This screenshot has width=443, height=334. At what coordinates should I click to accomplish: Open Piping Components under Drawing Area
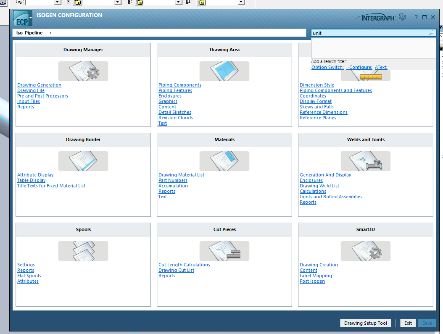click(x=180, y=85)
